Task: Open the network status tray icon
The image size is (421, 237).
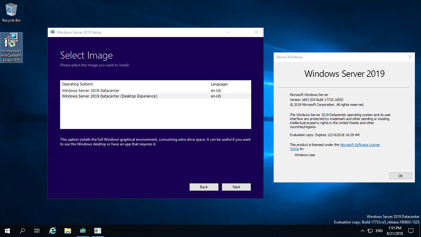Action: (370, 231)
